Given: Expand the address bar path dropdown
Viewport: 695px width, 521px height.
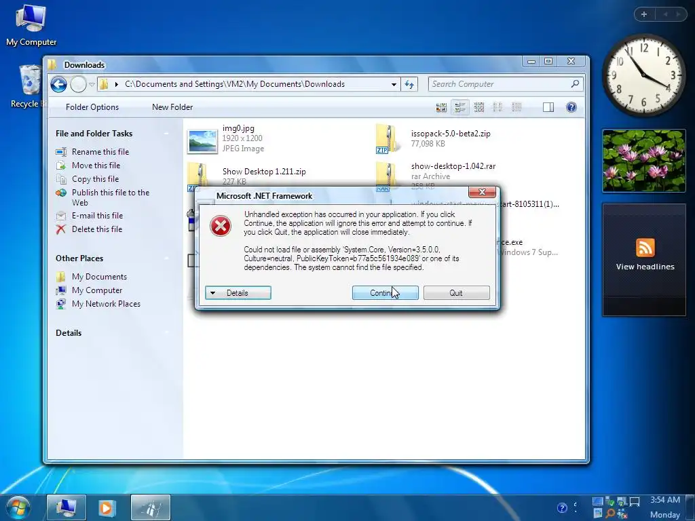Looking at the screenshot, I should click(394, 84).
